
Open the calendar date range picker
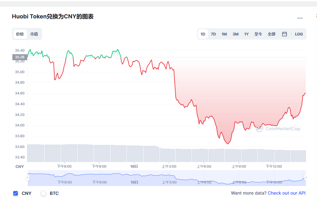click(x=284, y=34)
